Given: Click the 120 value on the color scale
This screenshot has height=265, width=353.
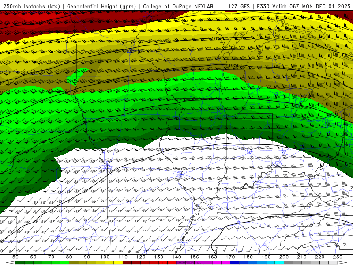Looking at the screenshot, I should point(141,257).
